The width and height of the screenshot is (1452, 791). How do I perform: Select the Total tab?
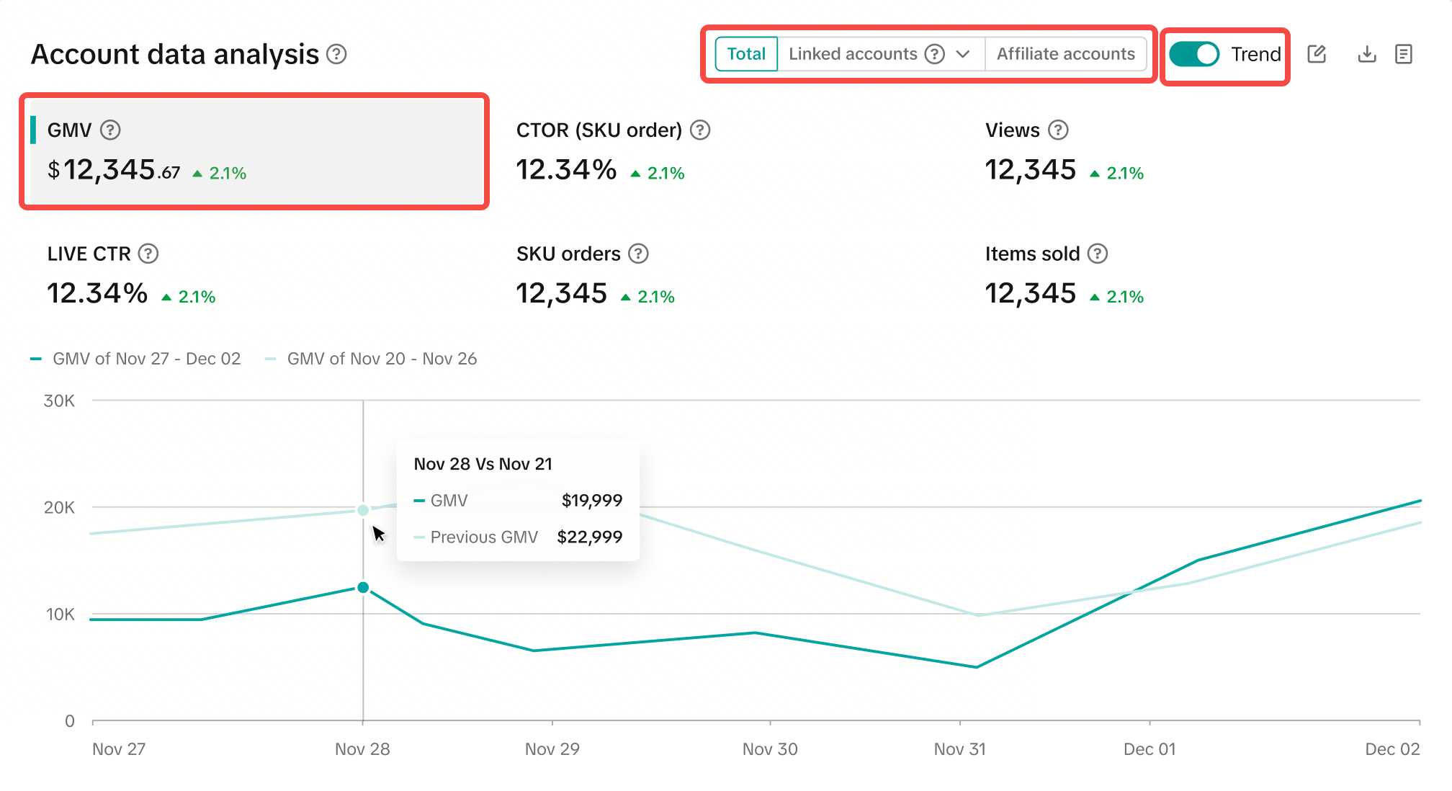click(746, 54)
